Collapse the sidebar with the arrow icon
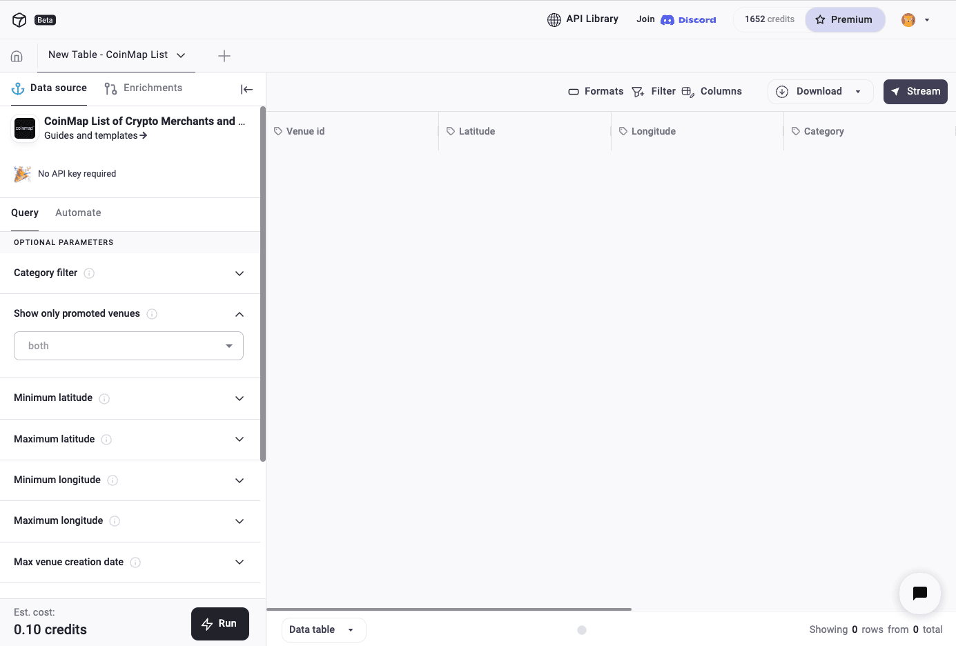The width and height of the screenshot is (956, 646). [246, 89]
